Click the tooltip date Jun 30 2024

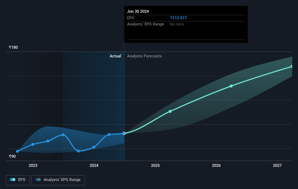[138, 11]
